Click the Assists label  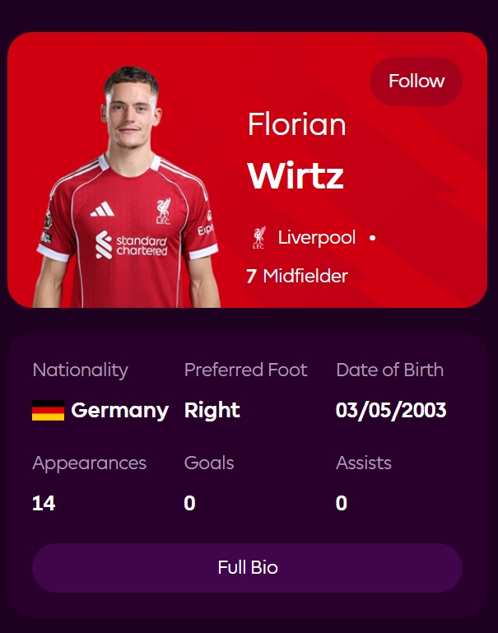coord(364,463)
